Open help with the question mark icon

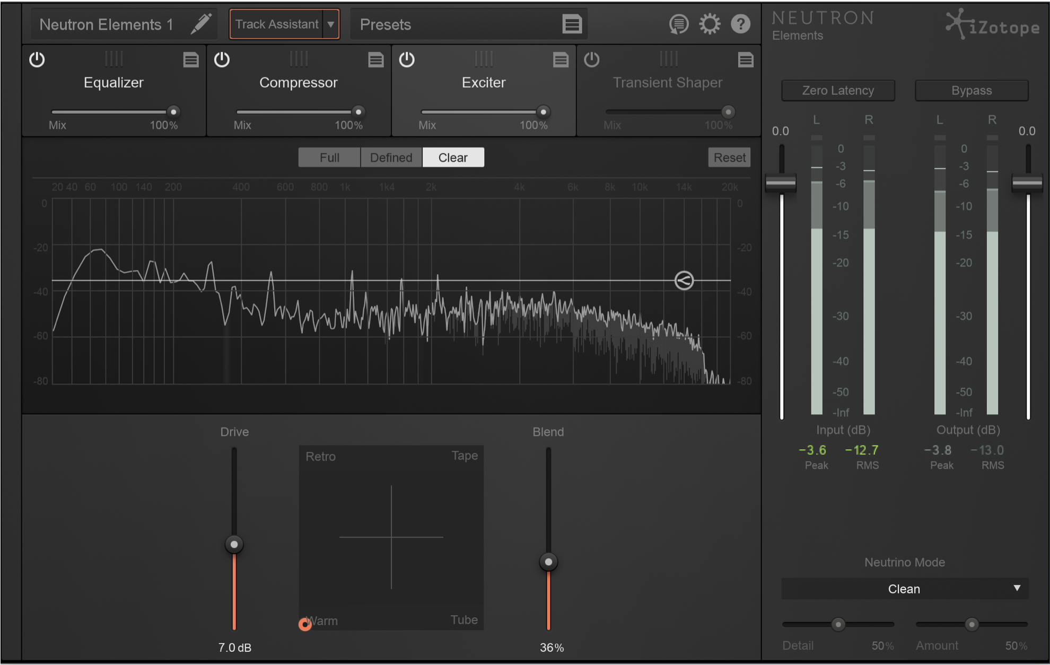pyautogui.click(x=740, y=24)
